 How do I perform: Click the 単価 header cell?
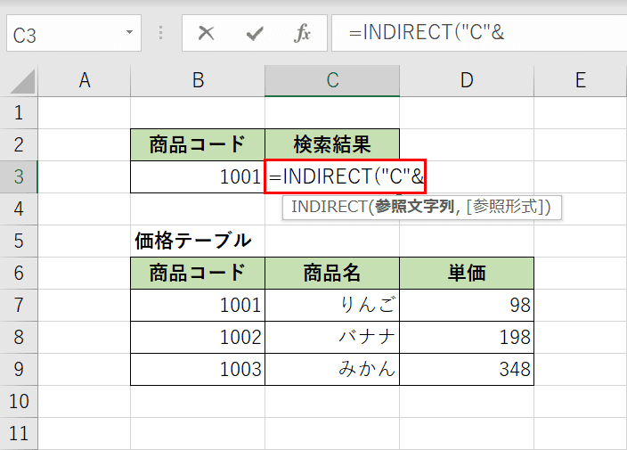coord(467,274)
